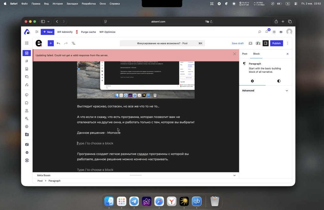
Task: Open the notifications bell icon
Action: (266, 32)
